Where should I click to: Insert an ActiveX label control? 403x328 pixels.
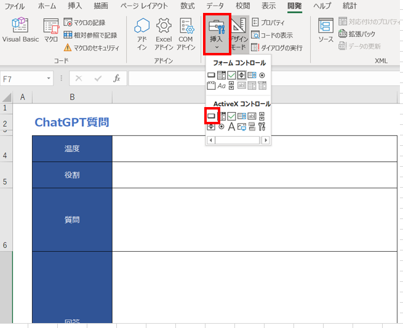point(231,127)
